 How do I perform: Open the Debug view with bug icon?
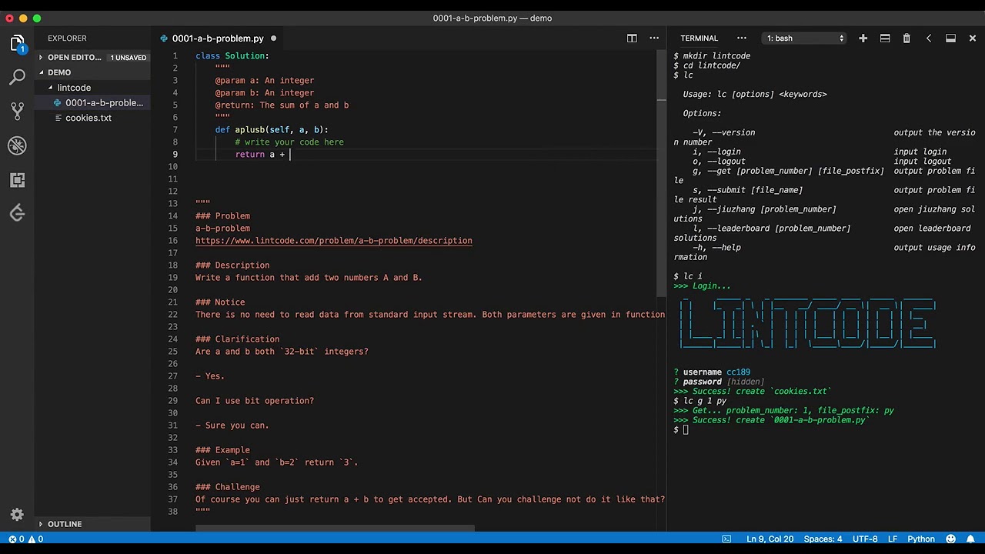[17, 145]
